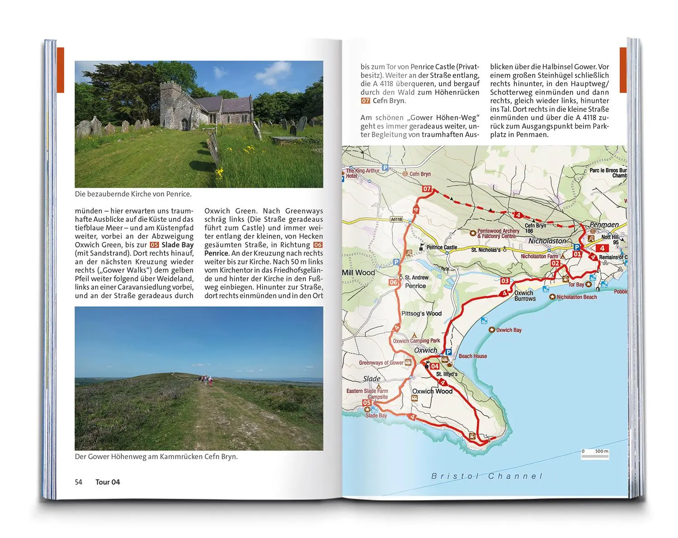Select the flag icon left of waypoint 04
Viewport: 678px width, 538px height.
point(427,365)
